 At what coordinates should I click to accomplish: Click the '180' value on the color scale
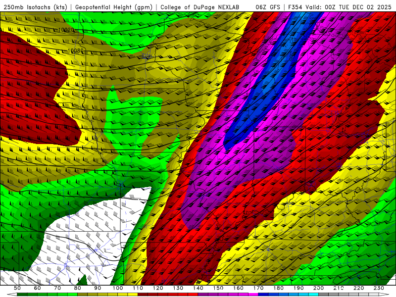(x=278, y=288)
